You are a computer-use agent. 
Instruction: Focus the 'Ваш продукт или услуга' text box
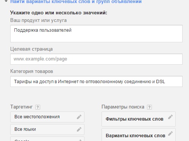point(96,34)
